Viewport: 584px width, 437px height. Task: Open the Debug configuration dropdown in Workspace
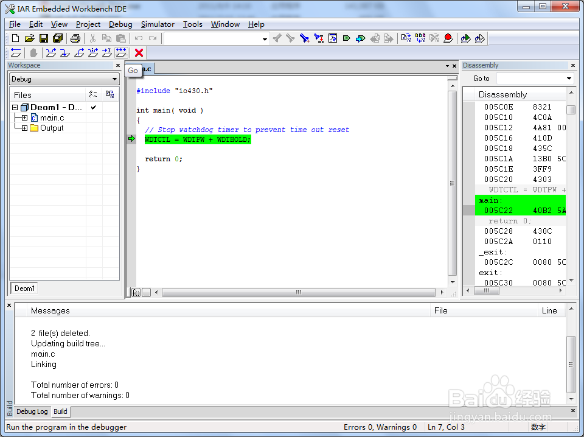[x=114, y=79]
